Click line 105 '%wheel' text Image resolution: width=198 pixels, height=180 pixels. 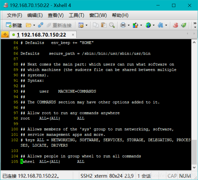click(x=28, y=162)
